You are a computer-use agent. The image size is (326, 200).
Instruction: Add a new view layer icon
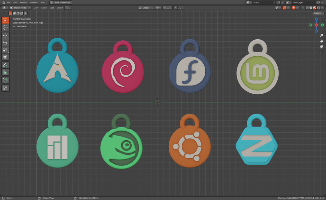pos(318,3)
